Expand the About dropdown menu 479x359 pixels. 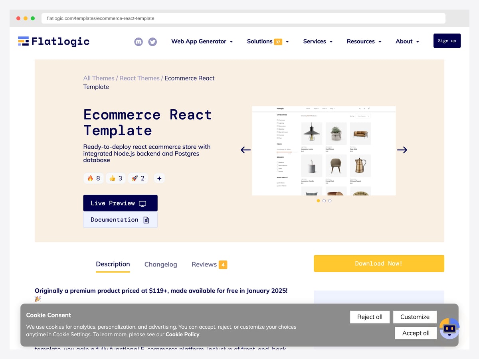tap(407, 41)
